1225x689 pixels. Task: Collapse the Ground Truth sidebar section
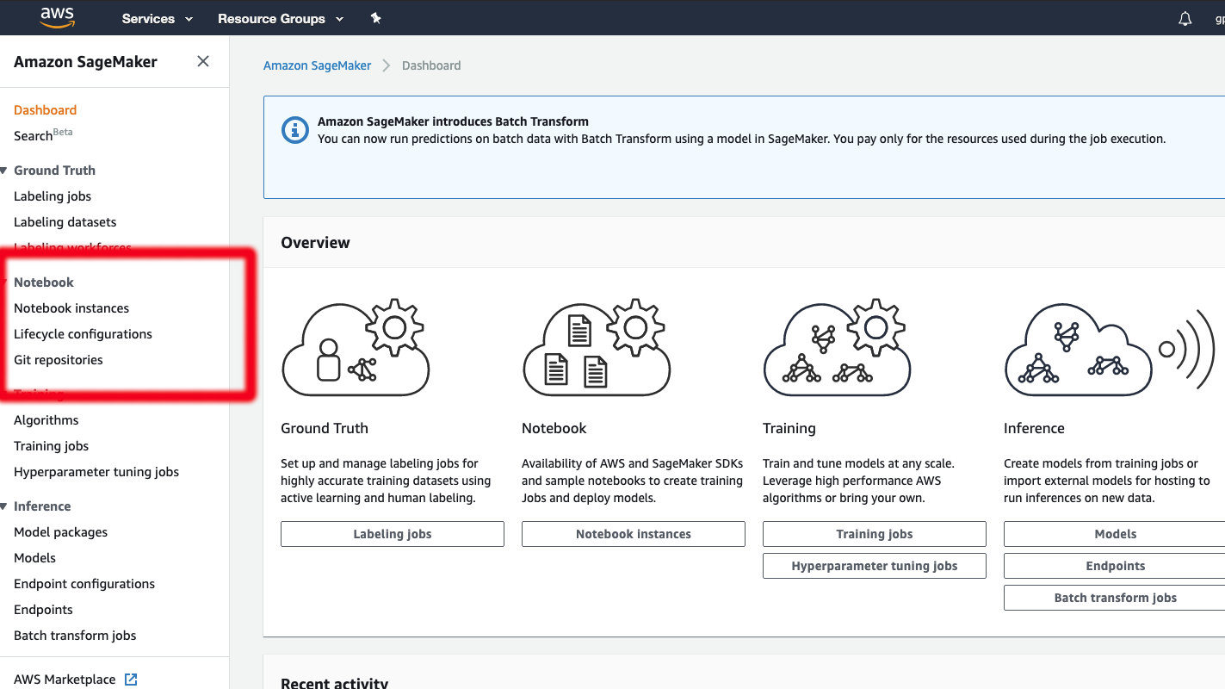(x=4, y=171)
